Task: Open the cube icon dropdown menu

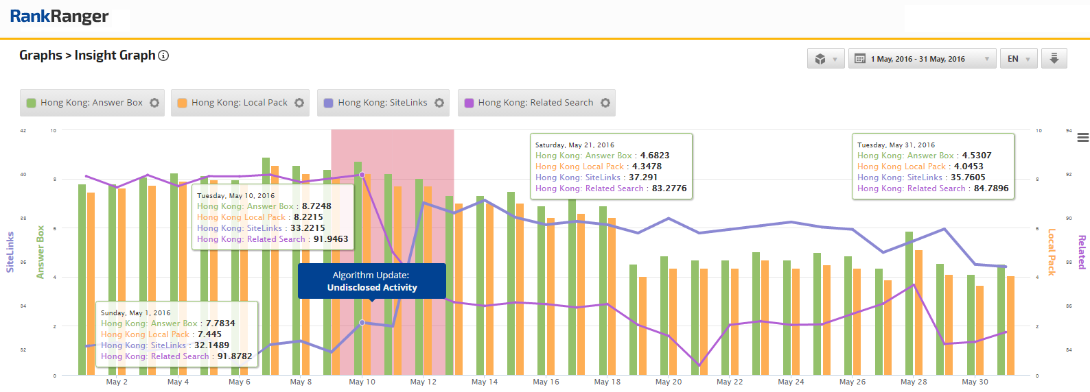Action: [x=825, y=59]
